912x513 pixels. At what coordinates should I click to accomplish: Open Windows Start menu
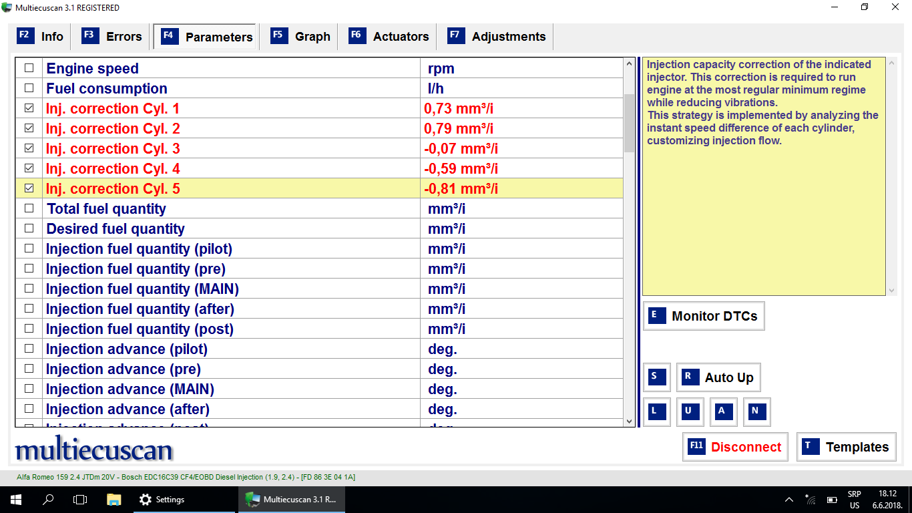[16, 499]
